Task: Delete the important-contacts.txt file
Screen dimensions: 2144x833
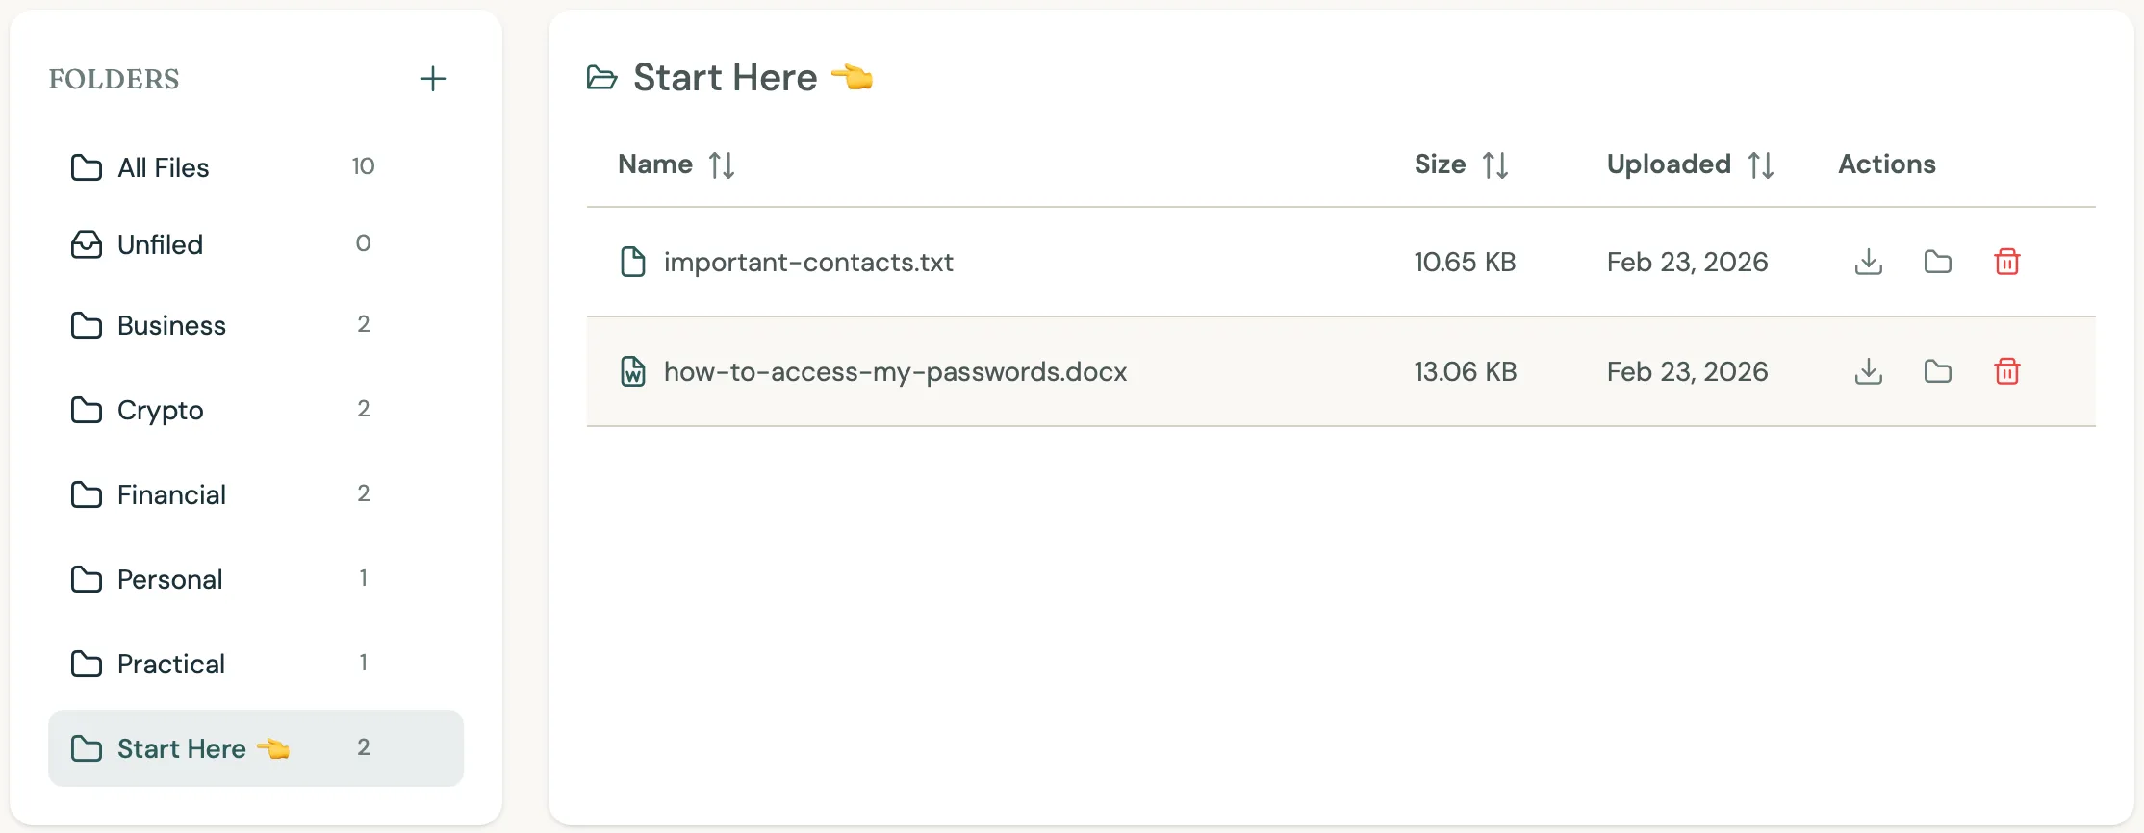Action: pyautogui.click(x=2006, y=262)
